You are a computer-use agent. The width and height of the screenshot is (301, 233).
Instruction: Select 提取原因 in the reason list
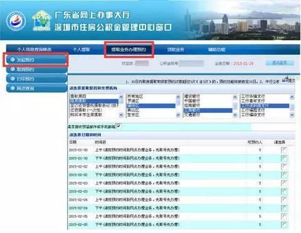tap(78, 96)
